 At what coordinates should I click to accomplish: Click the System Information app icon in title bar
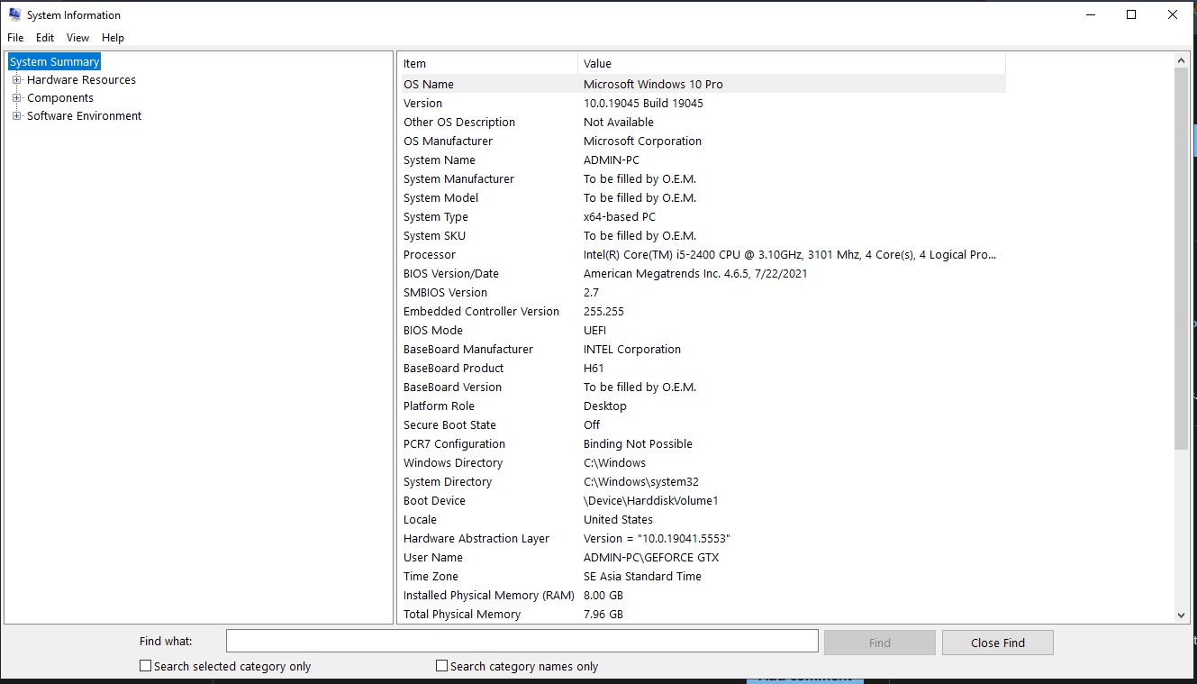pos(13,14)
